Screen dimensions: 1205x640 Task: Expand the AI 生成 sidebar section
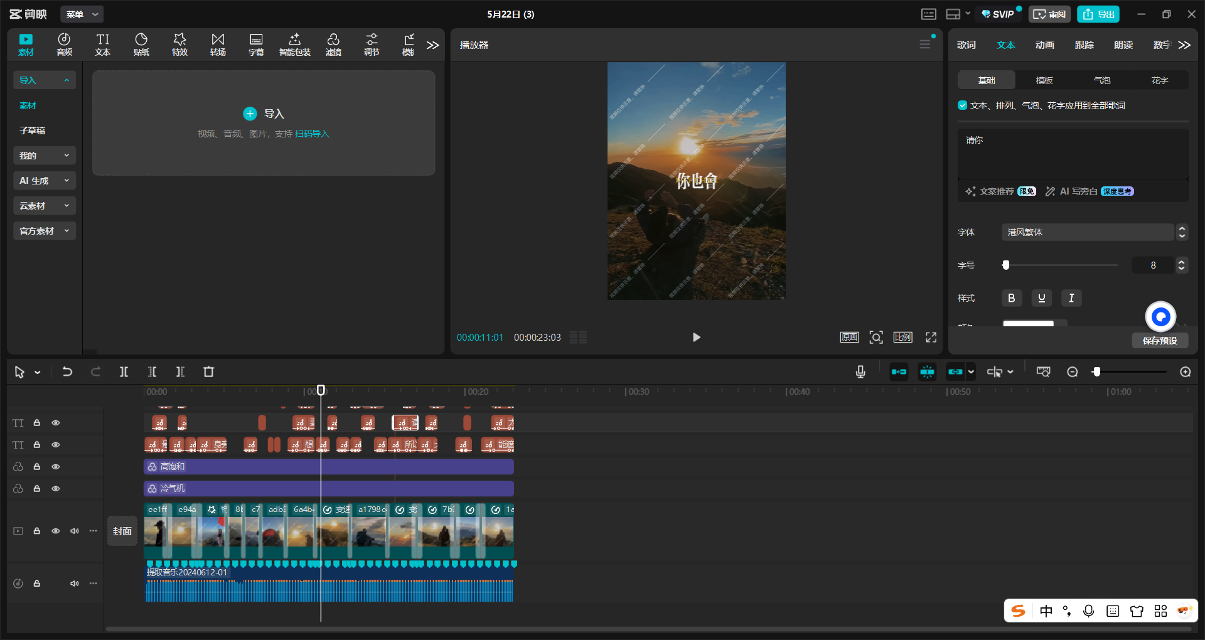44,181
